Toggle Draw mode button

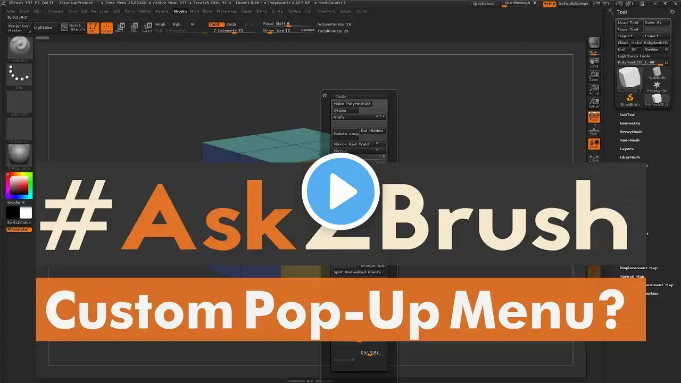tap(106, 28)
